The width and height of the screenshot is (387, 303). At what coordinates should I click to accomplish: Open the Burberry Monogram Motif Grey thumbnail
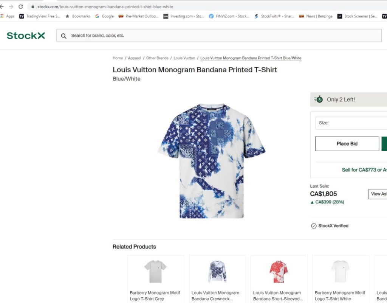click(x=155, y=271)
